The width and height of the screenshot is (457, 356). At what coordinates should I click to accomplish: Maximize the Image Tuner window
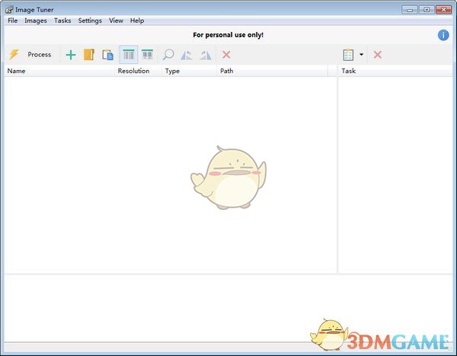(427, 10)
